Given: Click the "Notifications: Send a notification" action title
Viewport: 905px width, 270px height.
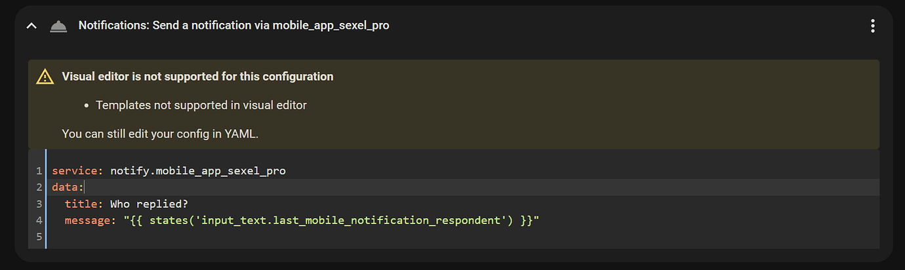Looking at the screenshot, I should click(x=233, y=26).
